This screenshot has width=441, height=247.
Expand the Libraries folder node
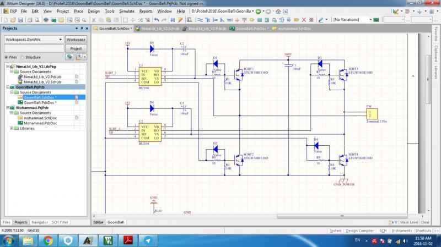[x=12, y=128]
